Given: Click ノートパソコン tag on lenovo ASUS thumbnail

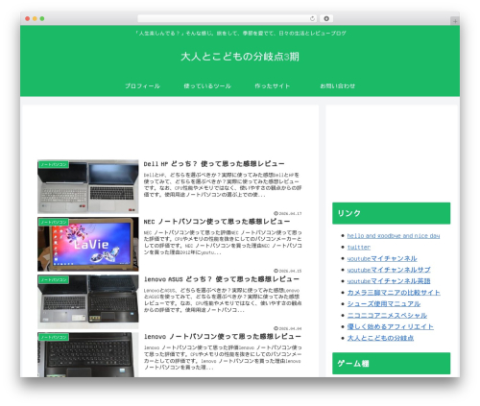Looking at the screenshot, I should click(x=54, y=279).
